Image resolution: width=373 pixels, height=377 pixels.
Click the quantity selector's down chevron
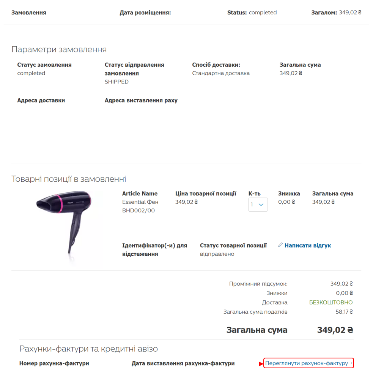click(261, 205)
